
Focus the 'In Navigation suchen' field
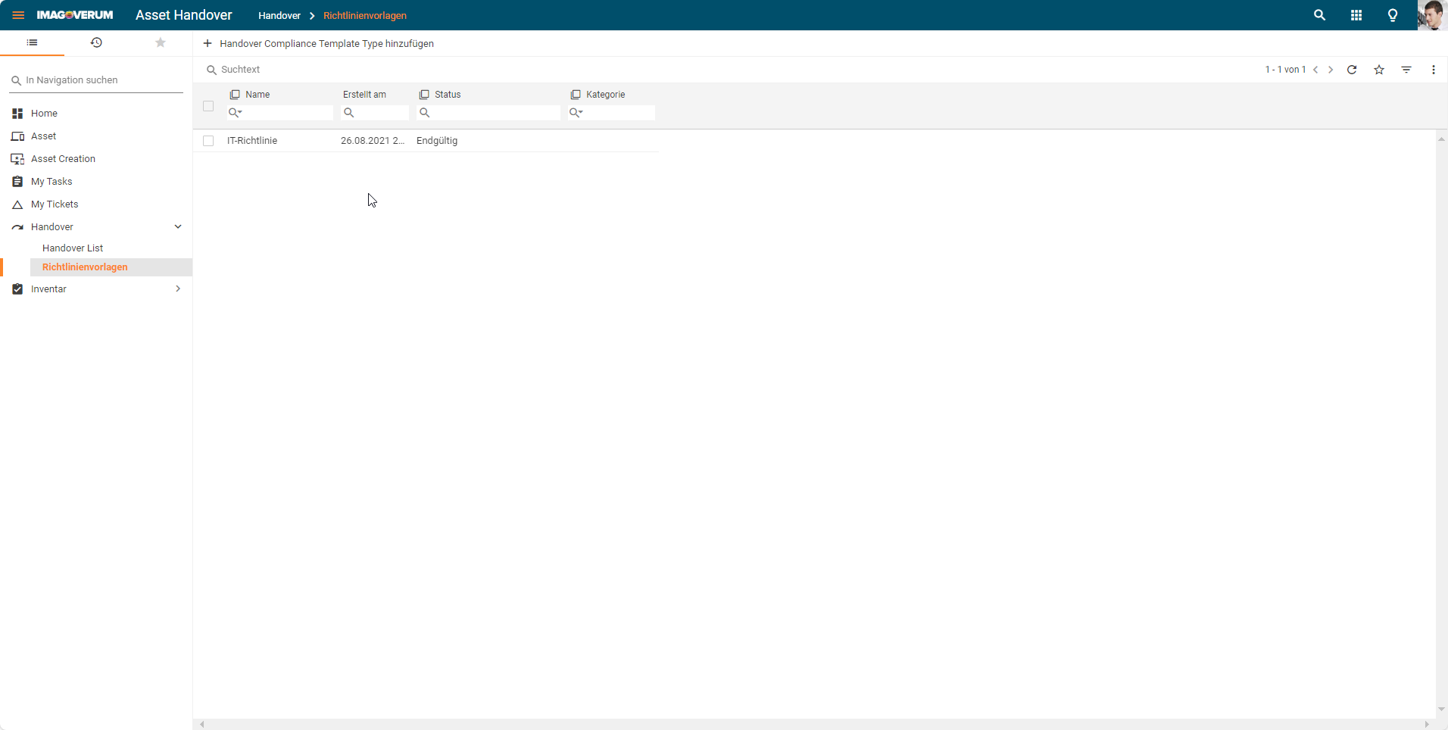coord(96,80)
